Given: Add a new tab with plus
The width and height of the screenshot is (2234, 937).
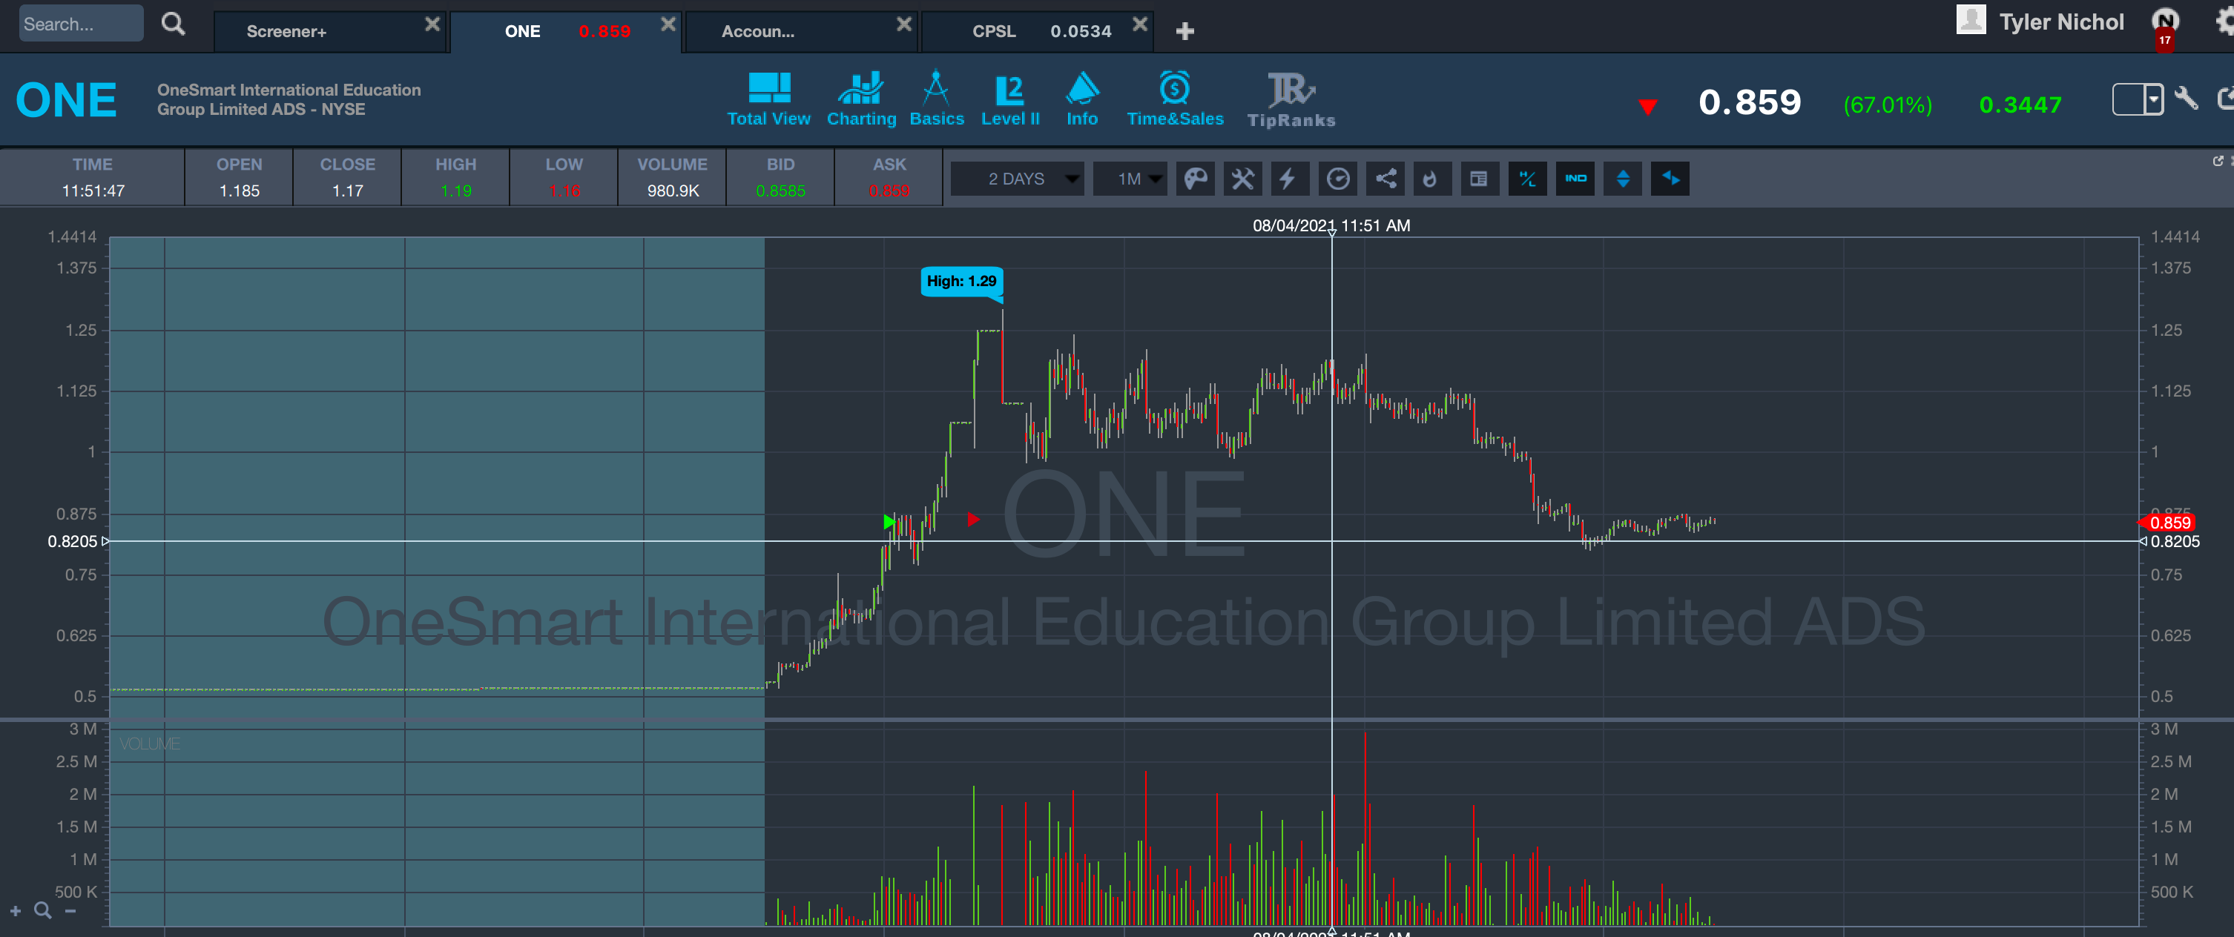Looking at the screenshot, I should coord(1184,31).
